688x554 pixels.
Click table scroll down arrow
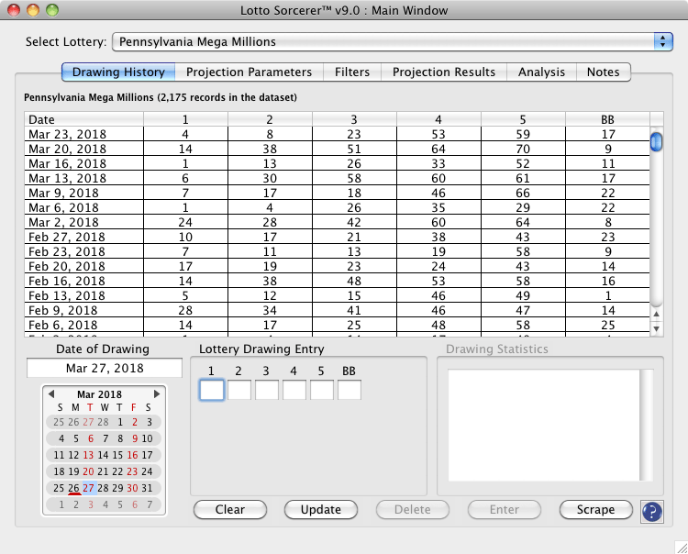(x=656, y=328)
